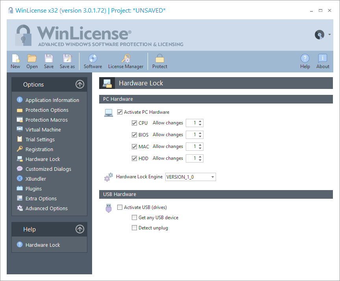Open a project with the Open folder icon
Image resolution: width=340 pixels, height=281 pixels.
point(32,58)
